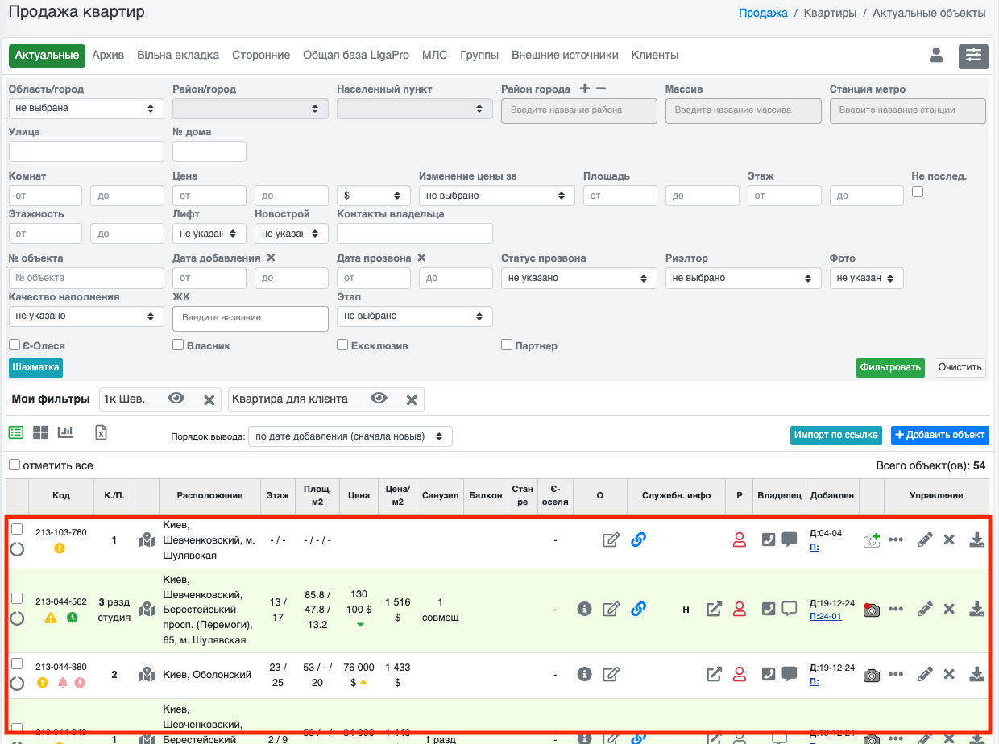This screenshot has height=744, width=999.
Task: Open 'Порядок вывода' sort dropdown
Action: [x=350, y=436]
